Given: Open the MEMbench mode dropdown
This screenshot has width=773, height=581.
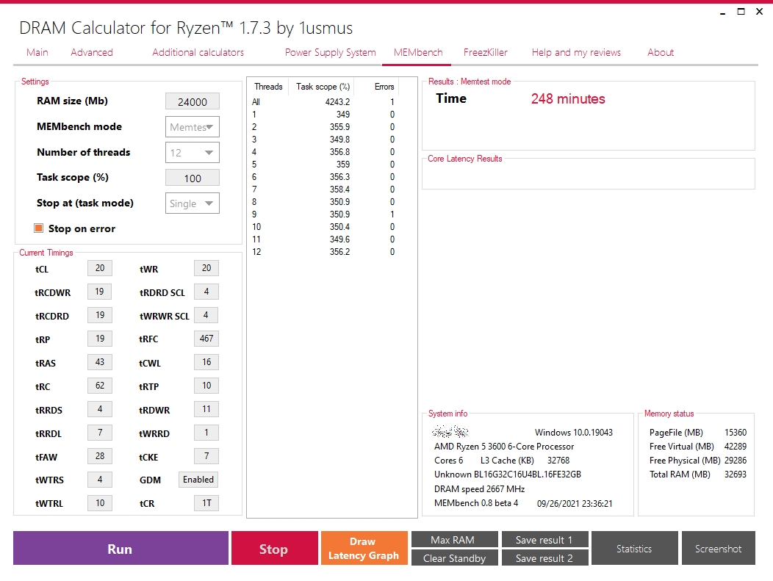Looking at the screenshot, I should (x=193, y=126).
